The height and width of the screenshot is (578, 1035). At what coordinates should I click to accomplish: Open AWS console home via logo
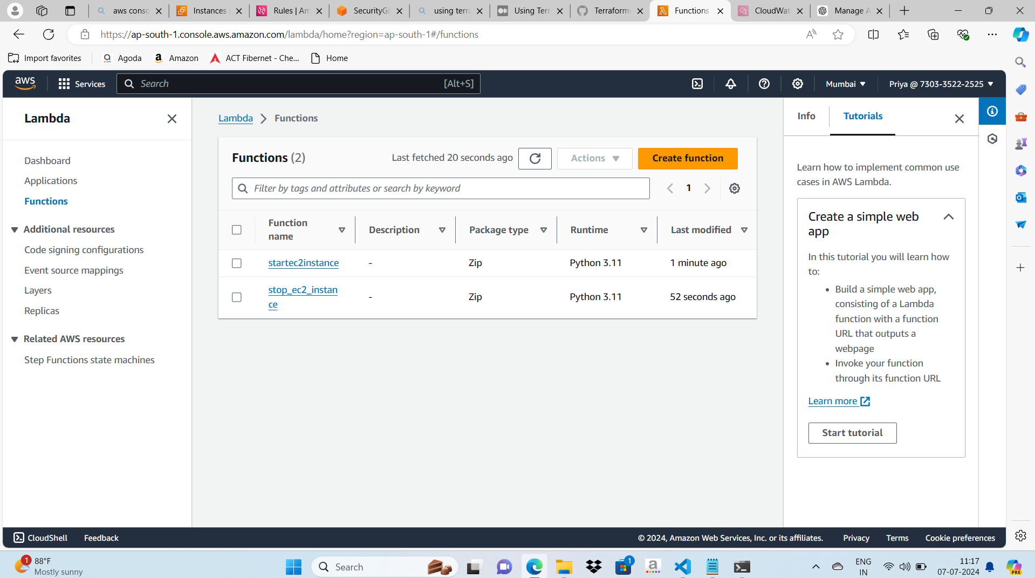click(x=25, y=84)
